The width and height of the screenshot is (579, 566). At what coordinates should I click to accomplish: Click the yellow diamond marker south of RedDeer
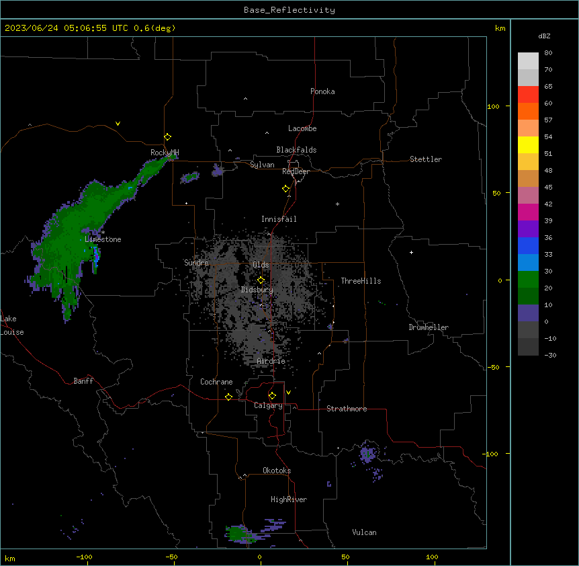(285, 189)
